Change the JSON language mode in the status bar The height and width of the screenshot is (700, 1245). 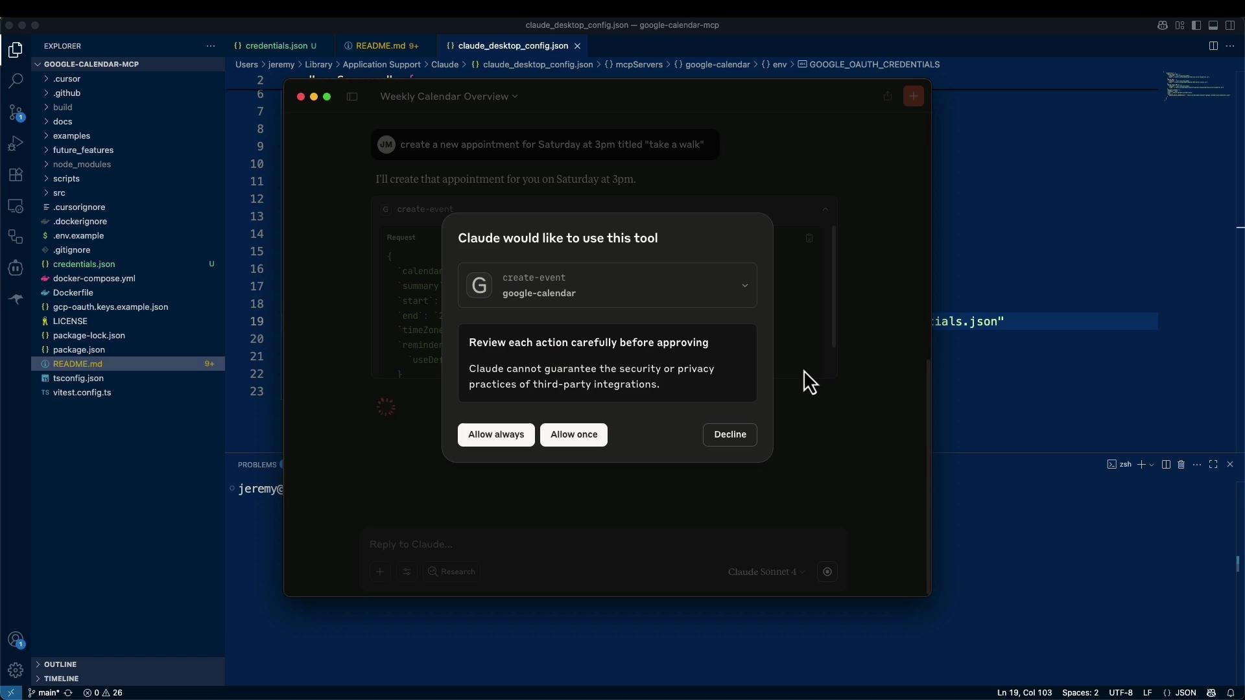click(x=1180, y=693)
